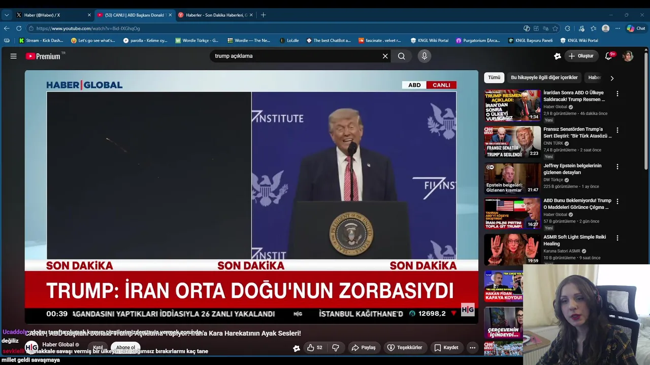This screenshot has height=365, width=650.
Task: Open the browser favorites list icon
Action: point(593,28)
